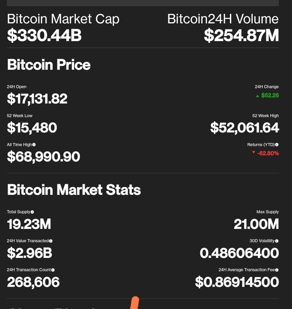The height and width of the screenshot is (309, 292).
Task: Tap the Bitcoin Market Stats heading
Action: (74, 189)
